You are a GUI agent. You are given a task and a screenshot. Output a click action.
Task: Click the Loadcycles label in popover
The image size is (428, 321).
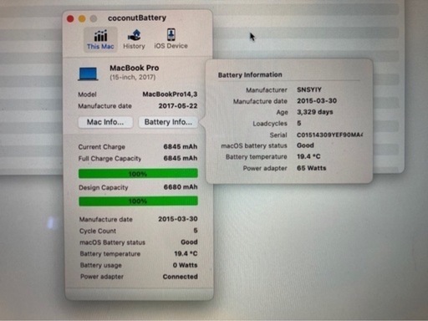pos(270,124)
